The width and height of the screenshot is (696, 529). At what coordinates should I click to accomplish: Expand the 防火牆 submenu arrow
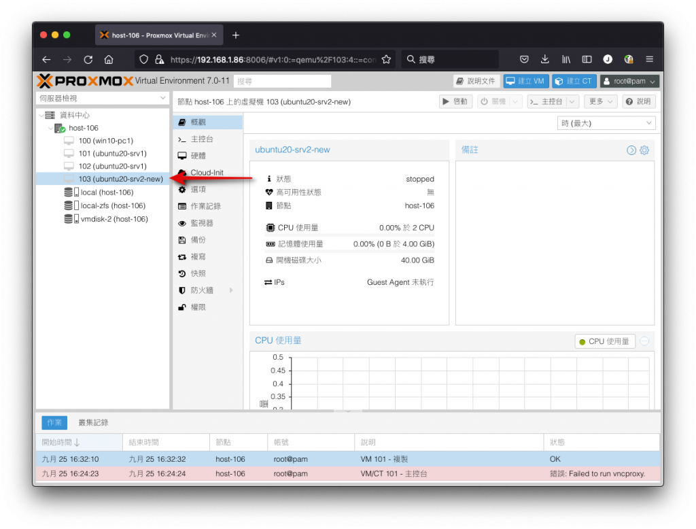231,290
